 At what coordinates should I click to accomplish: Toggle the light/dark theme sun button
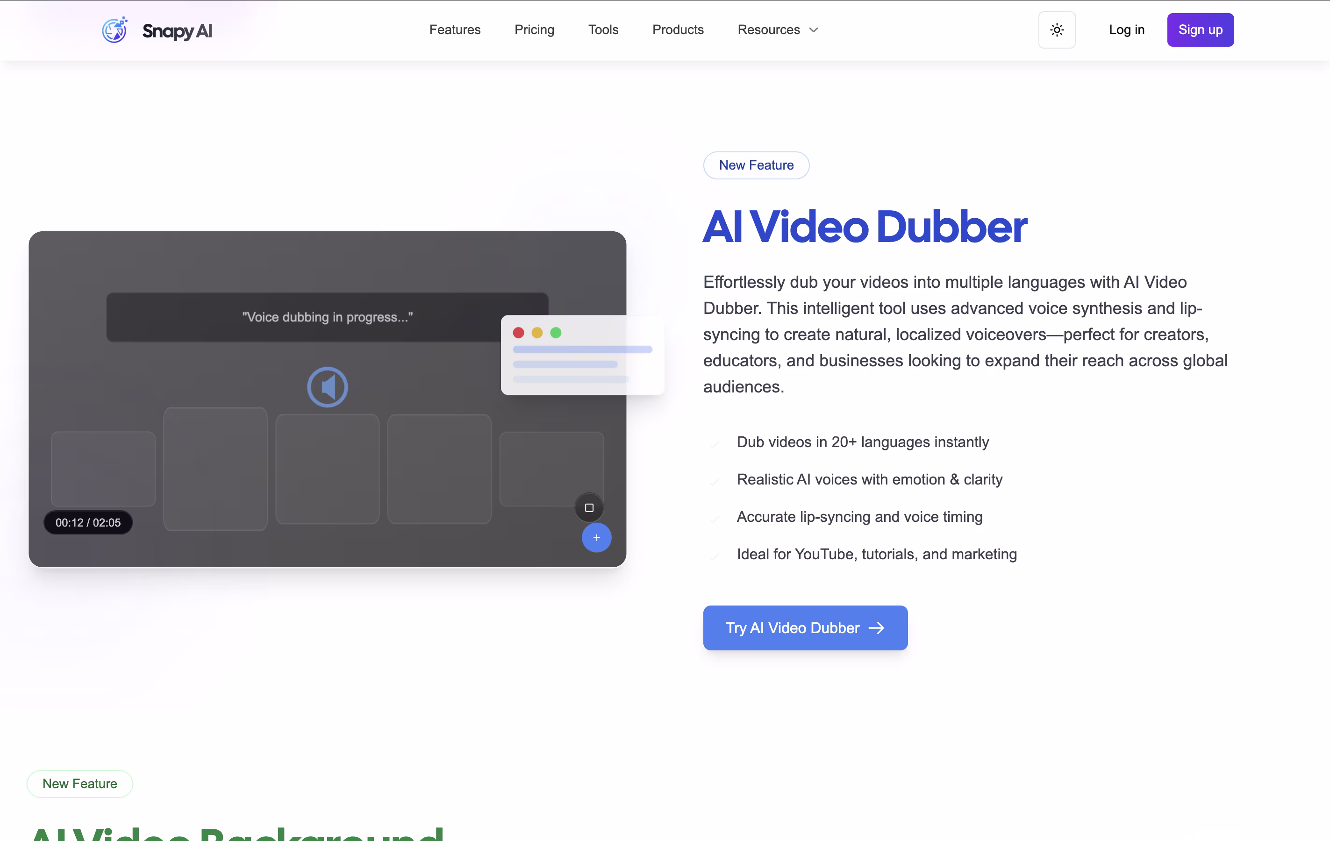click(1057, 30)
